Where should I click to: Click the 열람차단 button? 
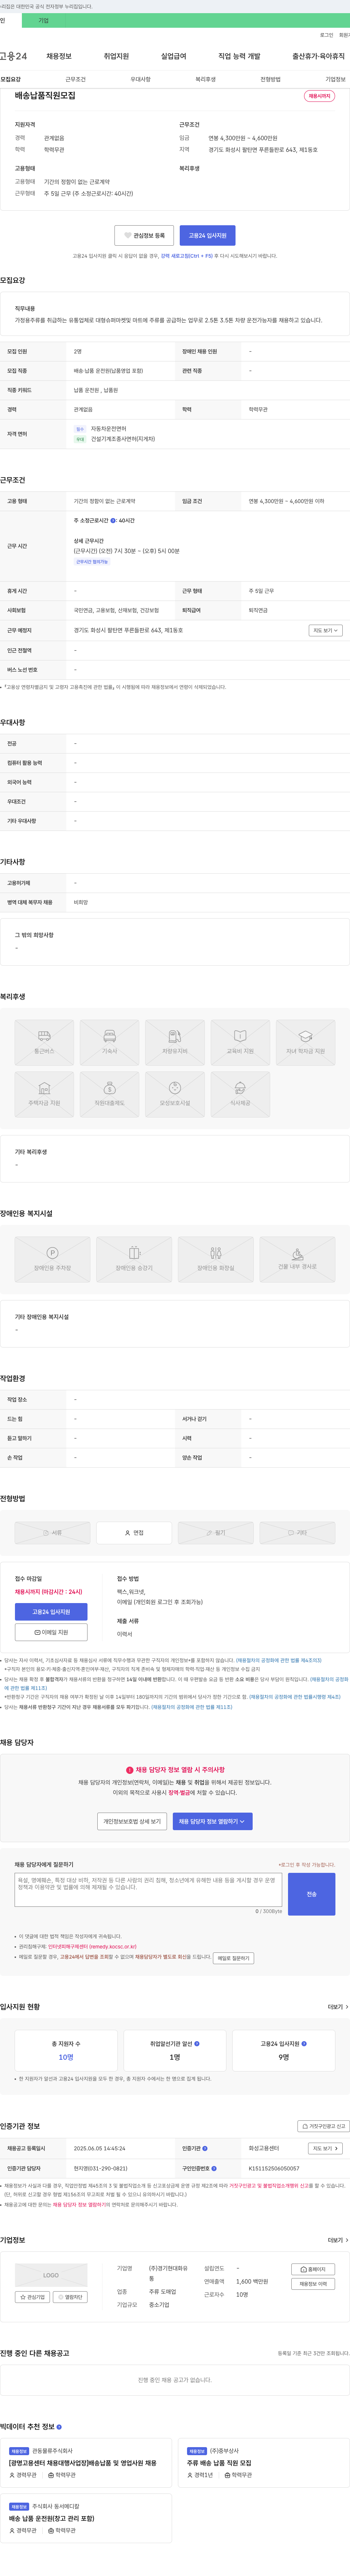(70, 2297)
